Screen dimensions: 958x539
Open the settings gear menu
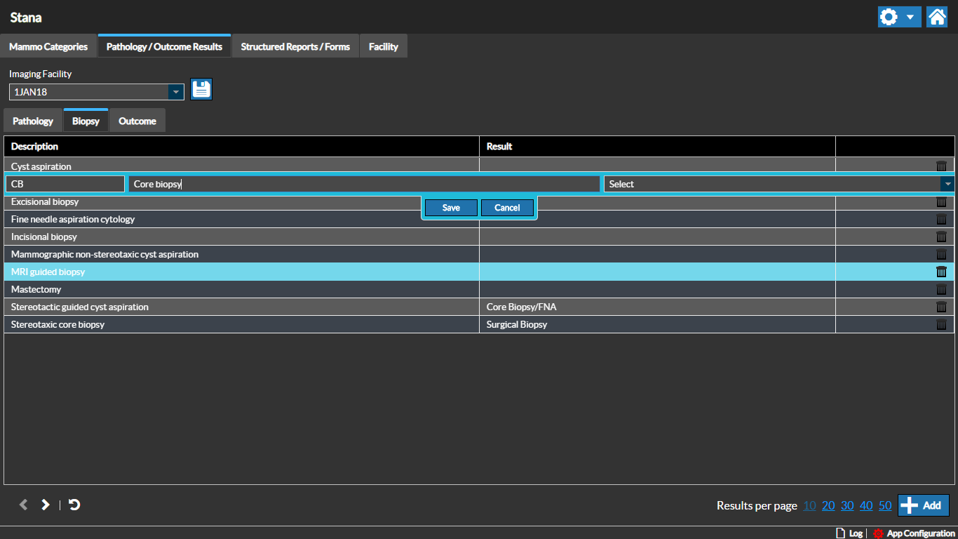[x=889, y=17]
